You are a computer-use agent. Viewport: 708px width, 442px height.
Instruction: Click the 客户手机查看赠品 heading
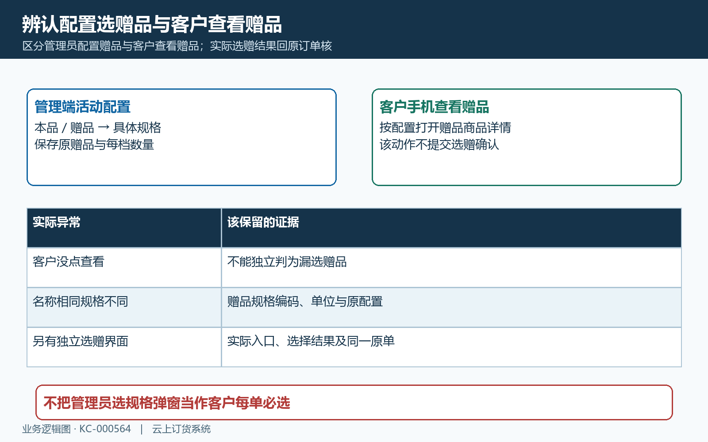pos(434,107)
